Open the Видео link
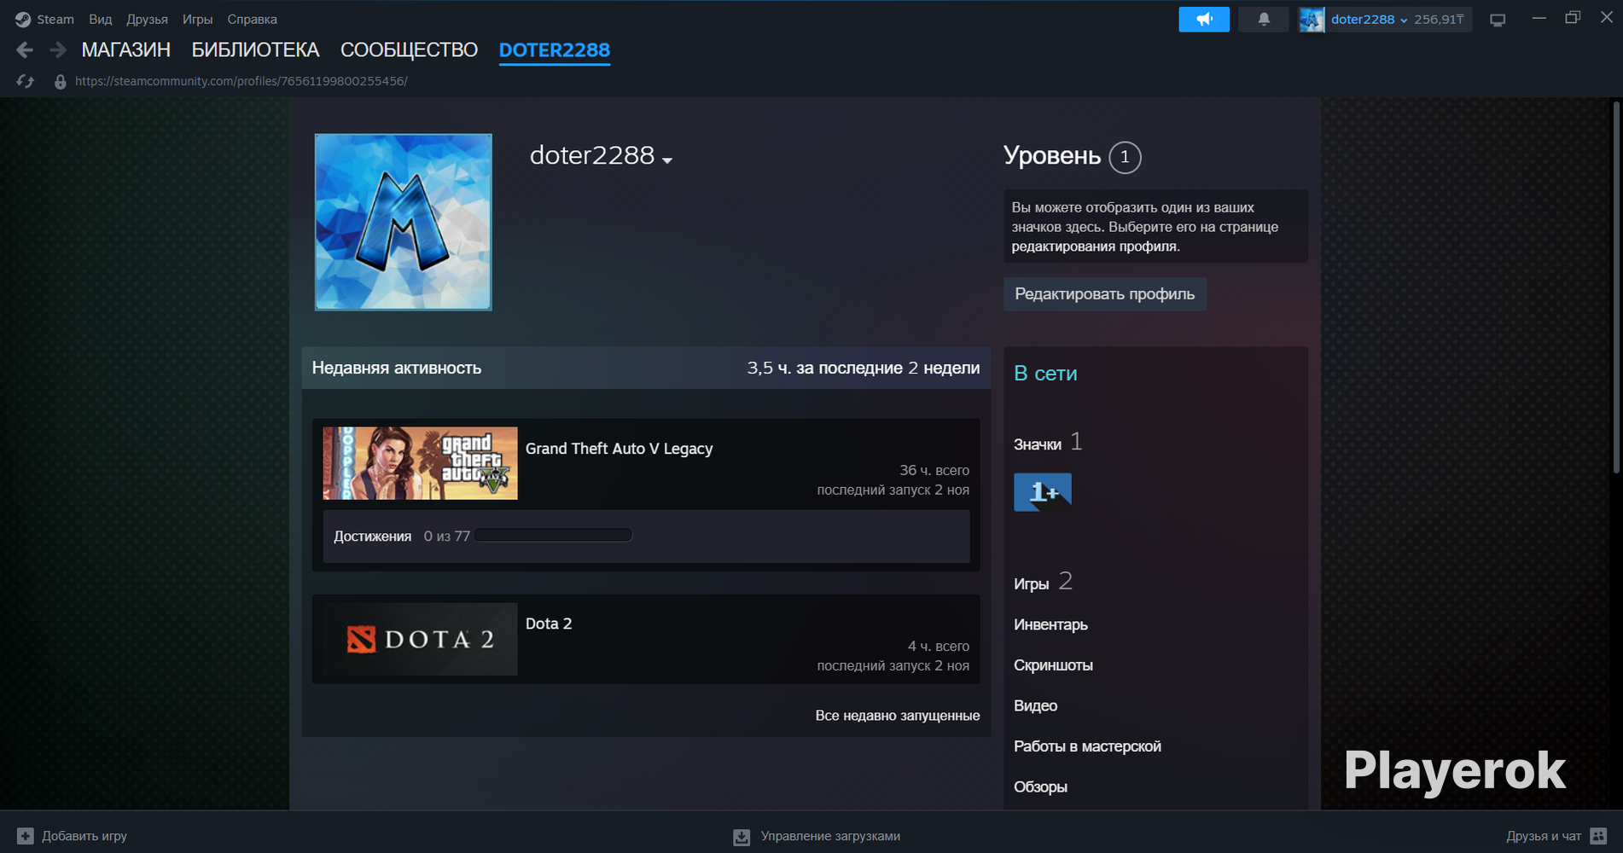The height and width of the screenshot is (853, 1623). (x=1035, y=706)
